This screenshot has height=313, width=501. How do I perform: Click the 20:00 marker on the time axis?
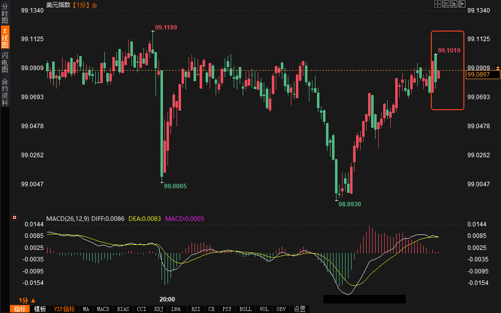tap(166, 299)
